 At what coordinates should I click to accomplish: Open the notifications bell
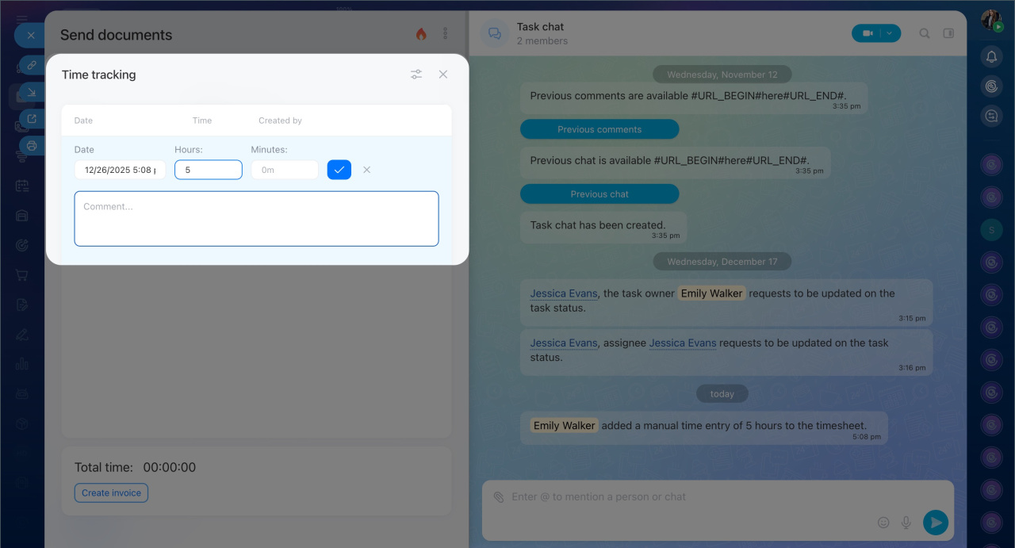click(991, 56)
